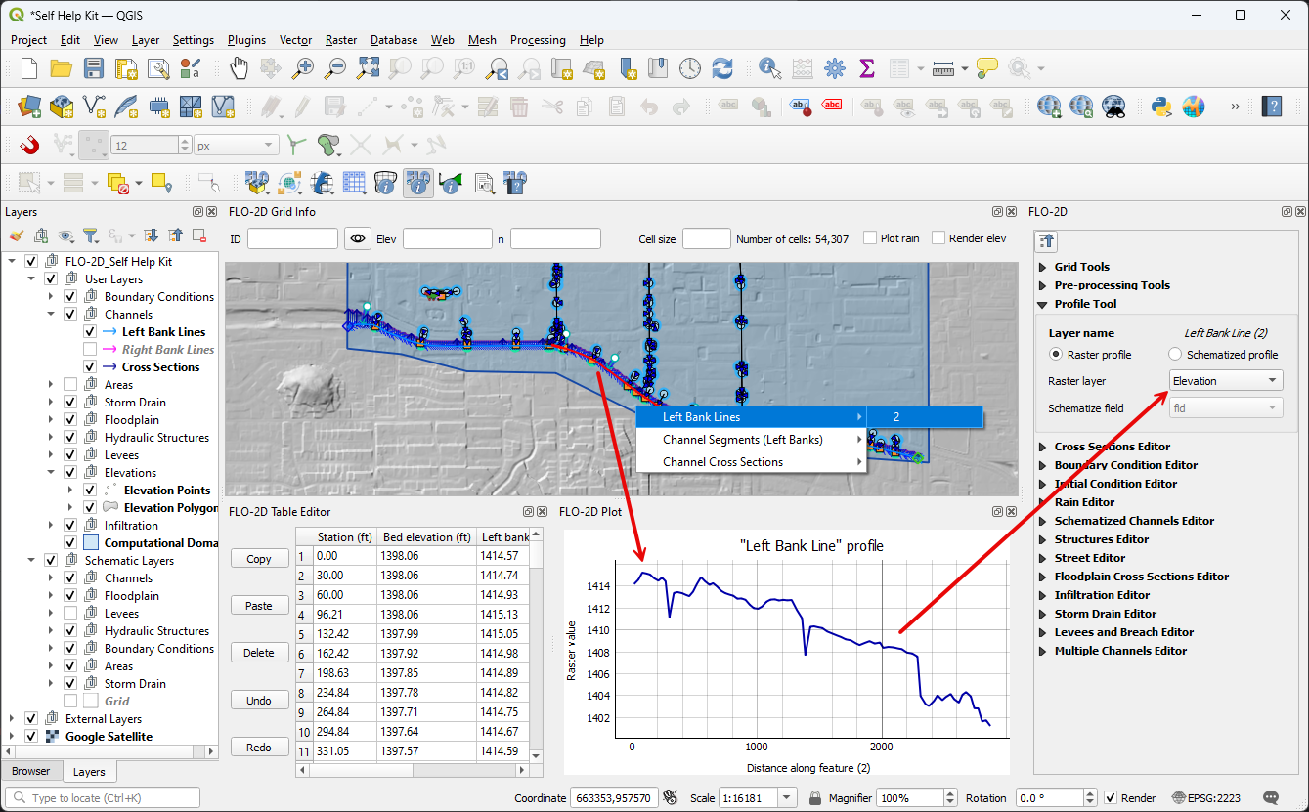Click the Copy button in Table Editor
This screenshot has height=812, width=1309.
[259, 559]
